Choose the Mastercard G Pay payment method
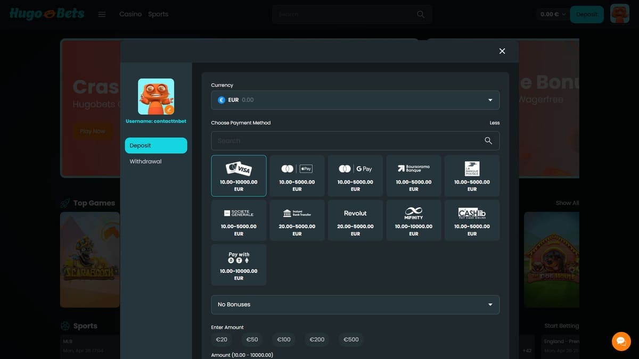This screenshot has width=639, height=359. [x=355, y=176]
